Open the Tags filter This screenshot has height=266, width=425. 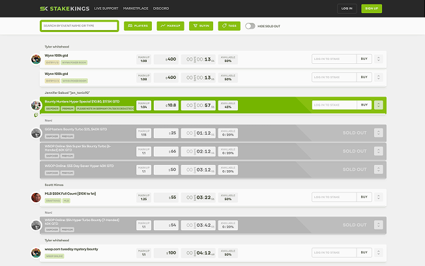(x=229, y=26)
